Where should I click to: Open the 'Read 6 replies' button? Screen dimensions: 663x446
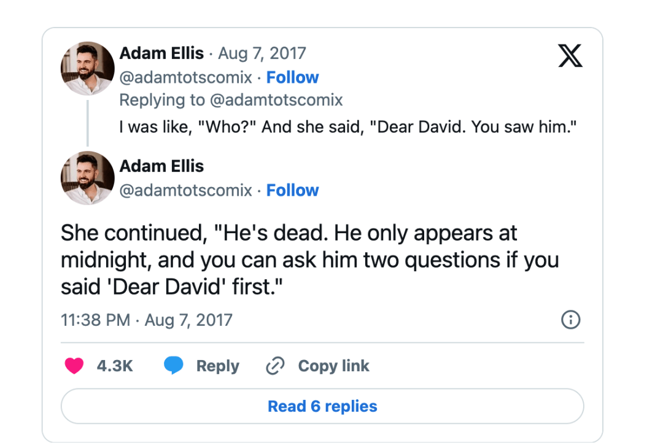(x=322, y=406)
